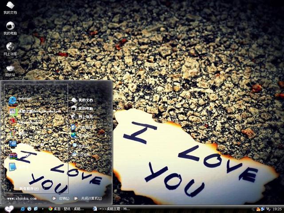Viewport: 284px width, 213px height.
Task: Open the 我的文档 desktop icon
Action: pos(10,8)
